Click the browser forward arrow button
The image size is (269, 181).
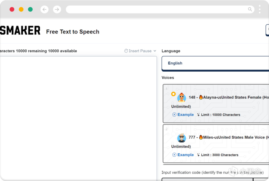[x=57, y=9]
